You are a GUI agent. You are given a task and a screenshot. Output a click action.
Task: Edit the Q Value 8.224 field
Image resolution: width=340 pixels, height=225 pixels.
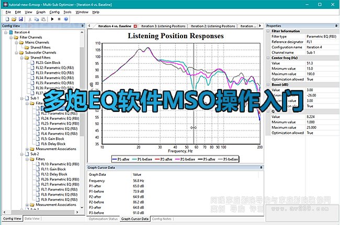(x=322, y=117)
